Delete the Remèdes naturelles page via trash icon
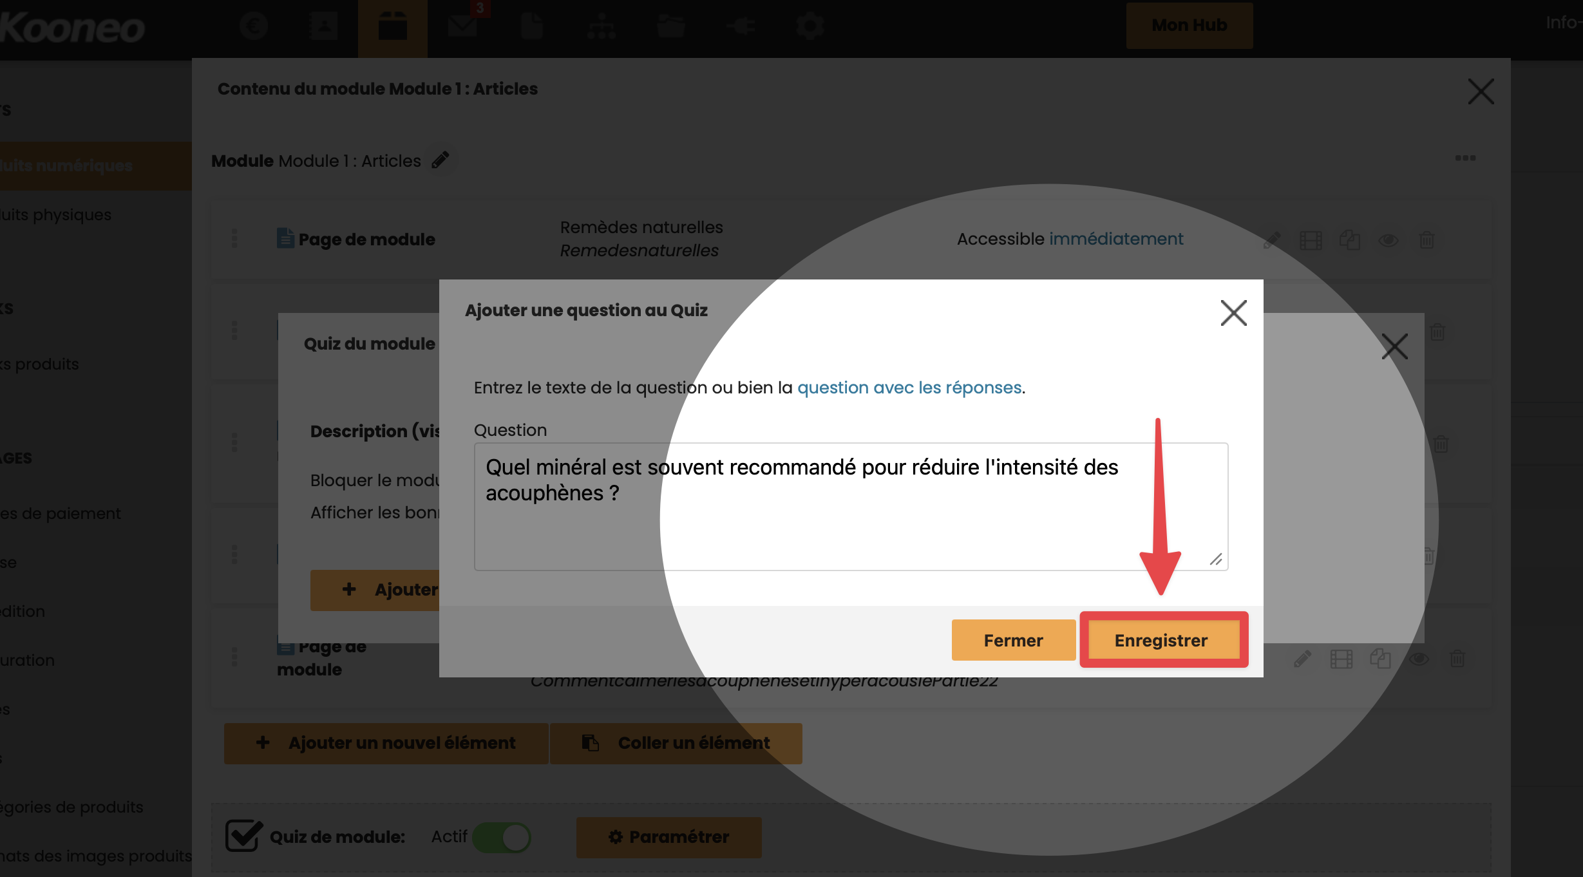Viewport: 1583px width, 877px height. [x=1427, y=240]
